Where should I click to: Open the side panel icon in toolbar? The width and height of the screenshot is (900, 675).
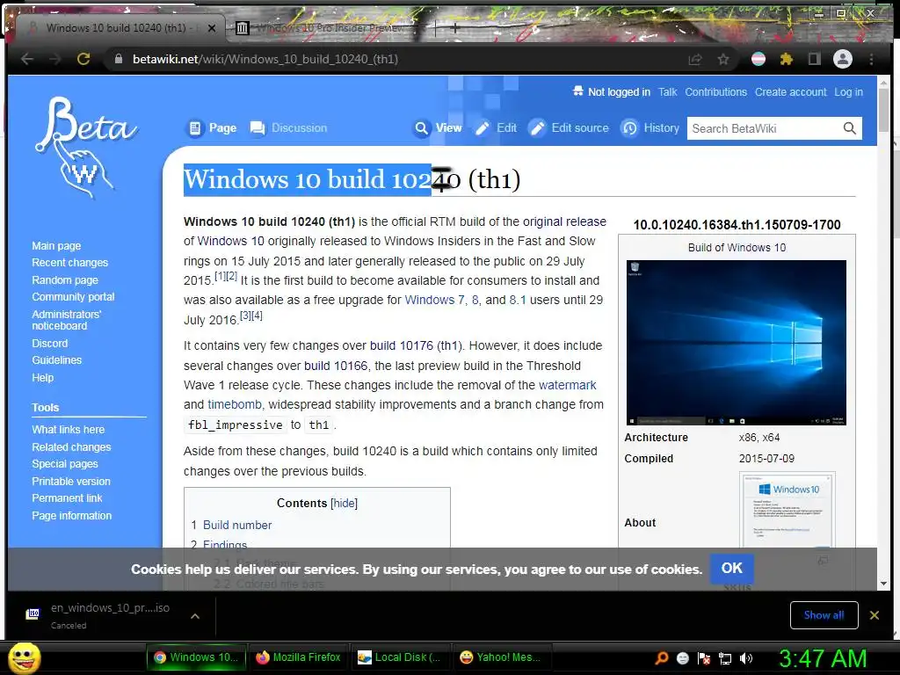pos(815,59)
